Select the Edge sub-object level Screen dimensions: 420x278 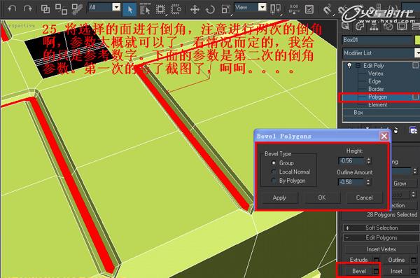coord(374,81)
